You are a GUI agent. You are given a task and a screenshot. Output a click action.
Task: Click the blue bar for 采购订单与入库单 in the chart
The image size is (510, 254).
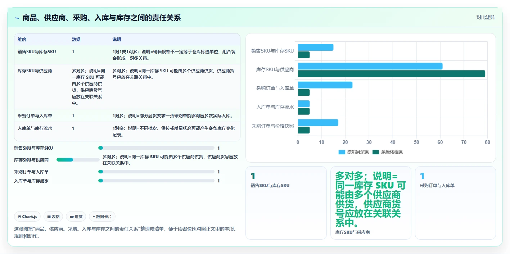[325, 85]
